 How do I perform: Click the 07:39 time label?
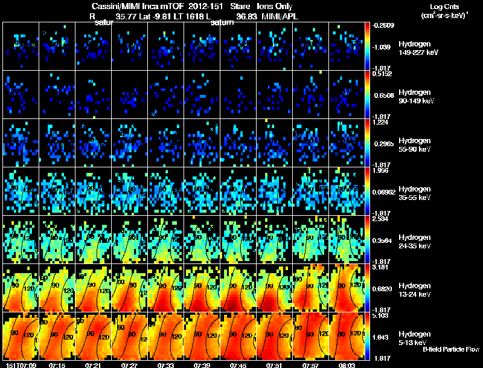click(202, 365)
